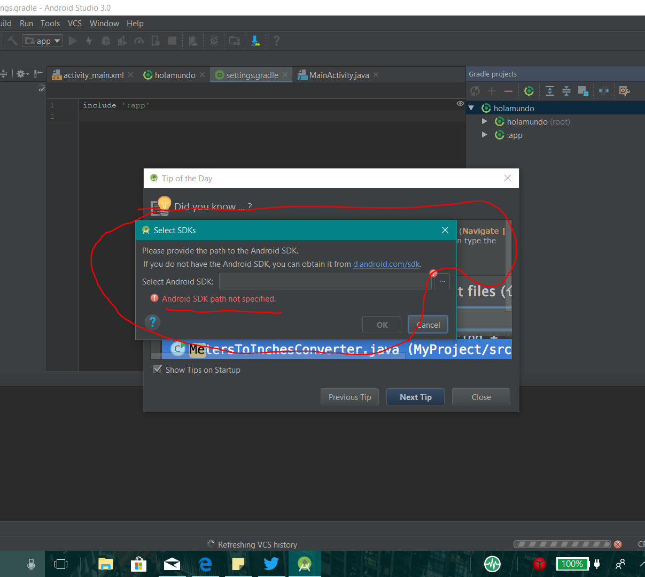The image size is (645, 577).
Task: Click the Previous Tip button
Action: point(350,397)
